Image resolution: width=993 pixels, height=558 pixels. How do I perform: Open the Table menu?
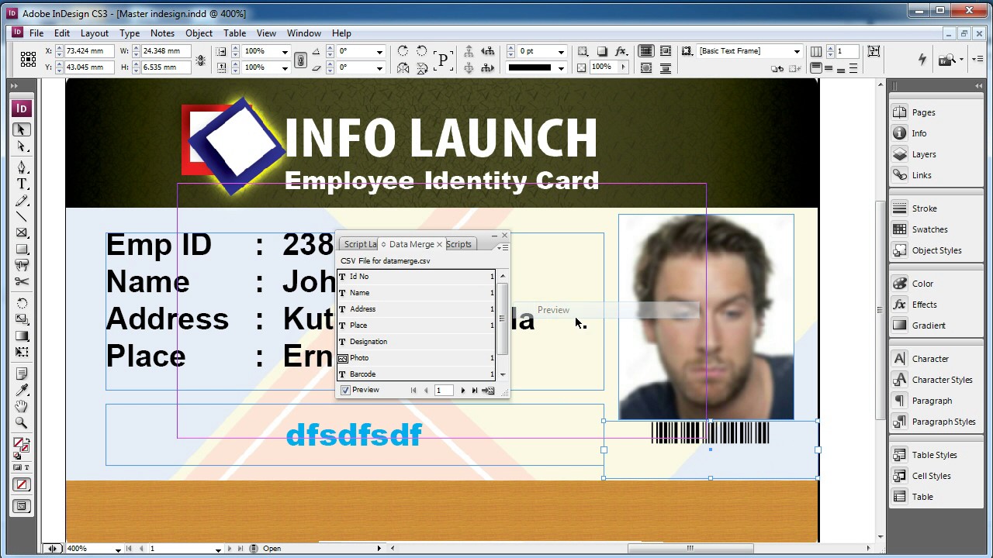234,33
